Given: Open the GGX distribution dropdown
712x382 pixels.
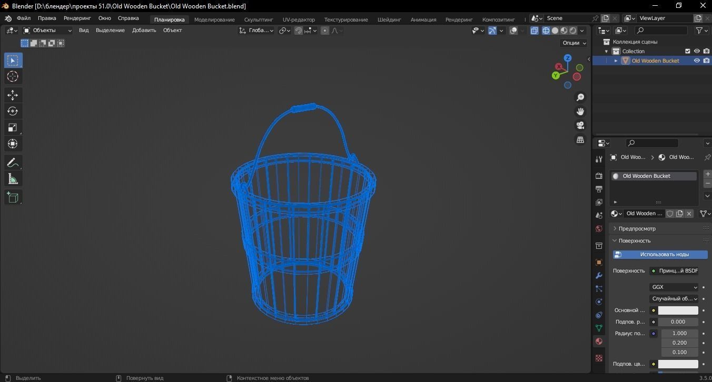Looking at the screenshot, I should click(674, 287).
